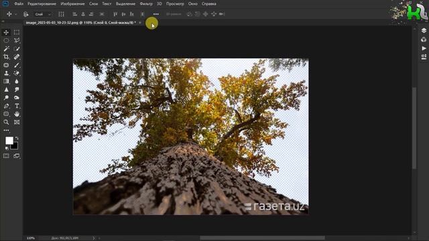The width and height of the screenshot is (429, 241).
Task: Select the Polygonal Lasso tool
Action: [x=17, y=40]
